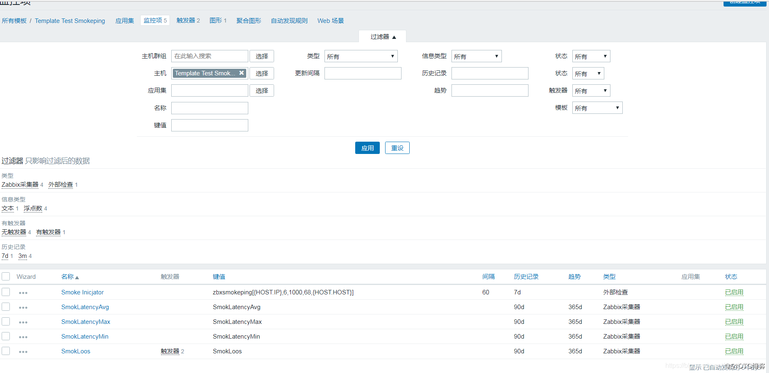The width and height of the screenshot is (769, 373).
Task: Open the 聚合图形 tab
Action: [249, 20]
